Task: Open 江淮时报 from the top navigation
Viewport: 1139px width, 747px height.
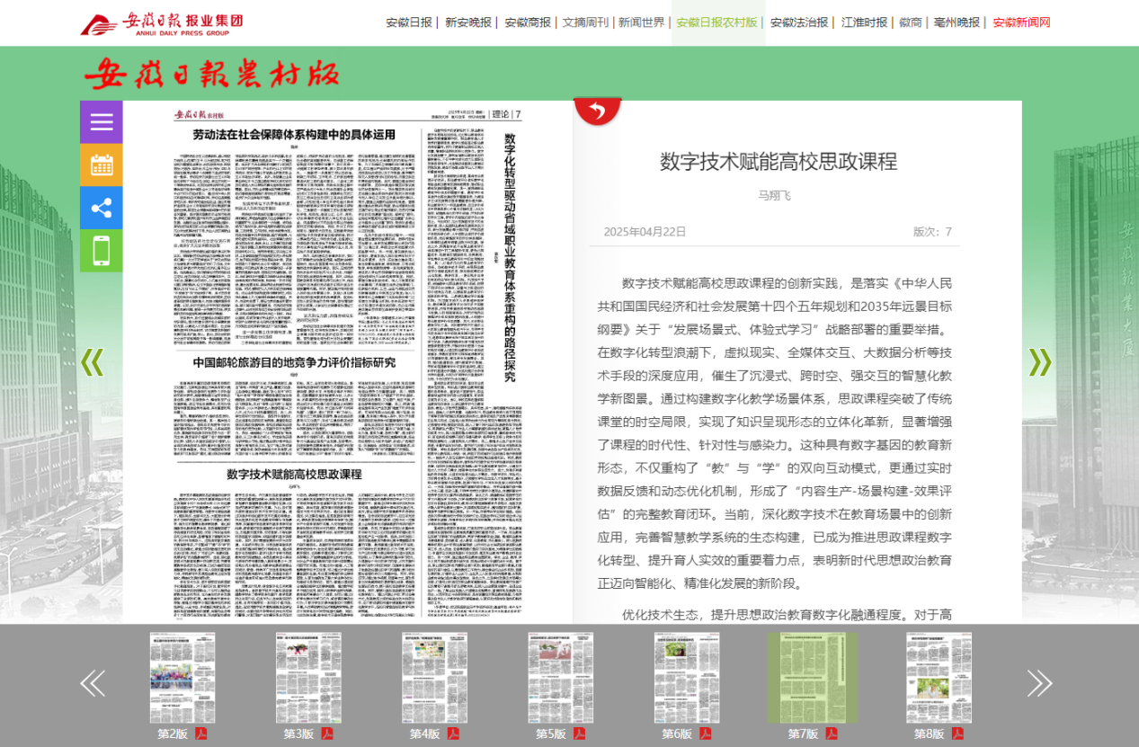Action: click(864, 22)
